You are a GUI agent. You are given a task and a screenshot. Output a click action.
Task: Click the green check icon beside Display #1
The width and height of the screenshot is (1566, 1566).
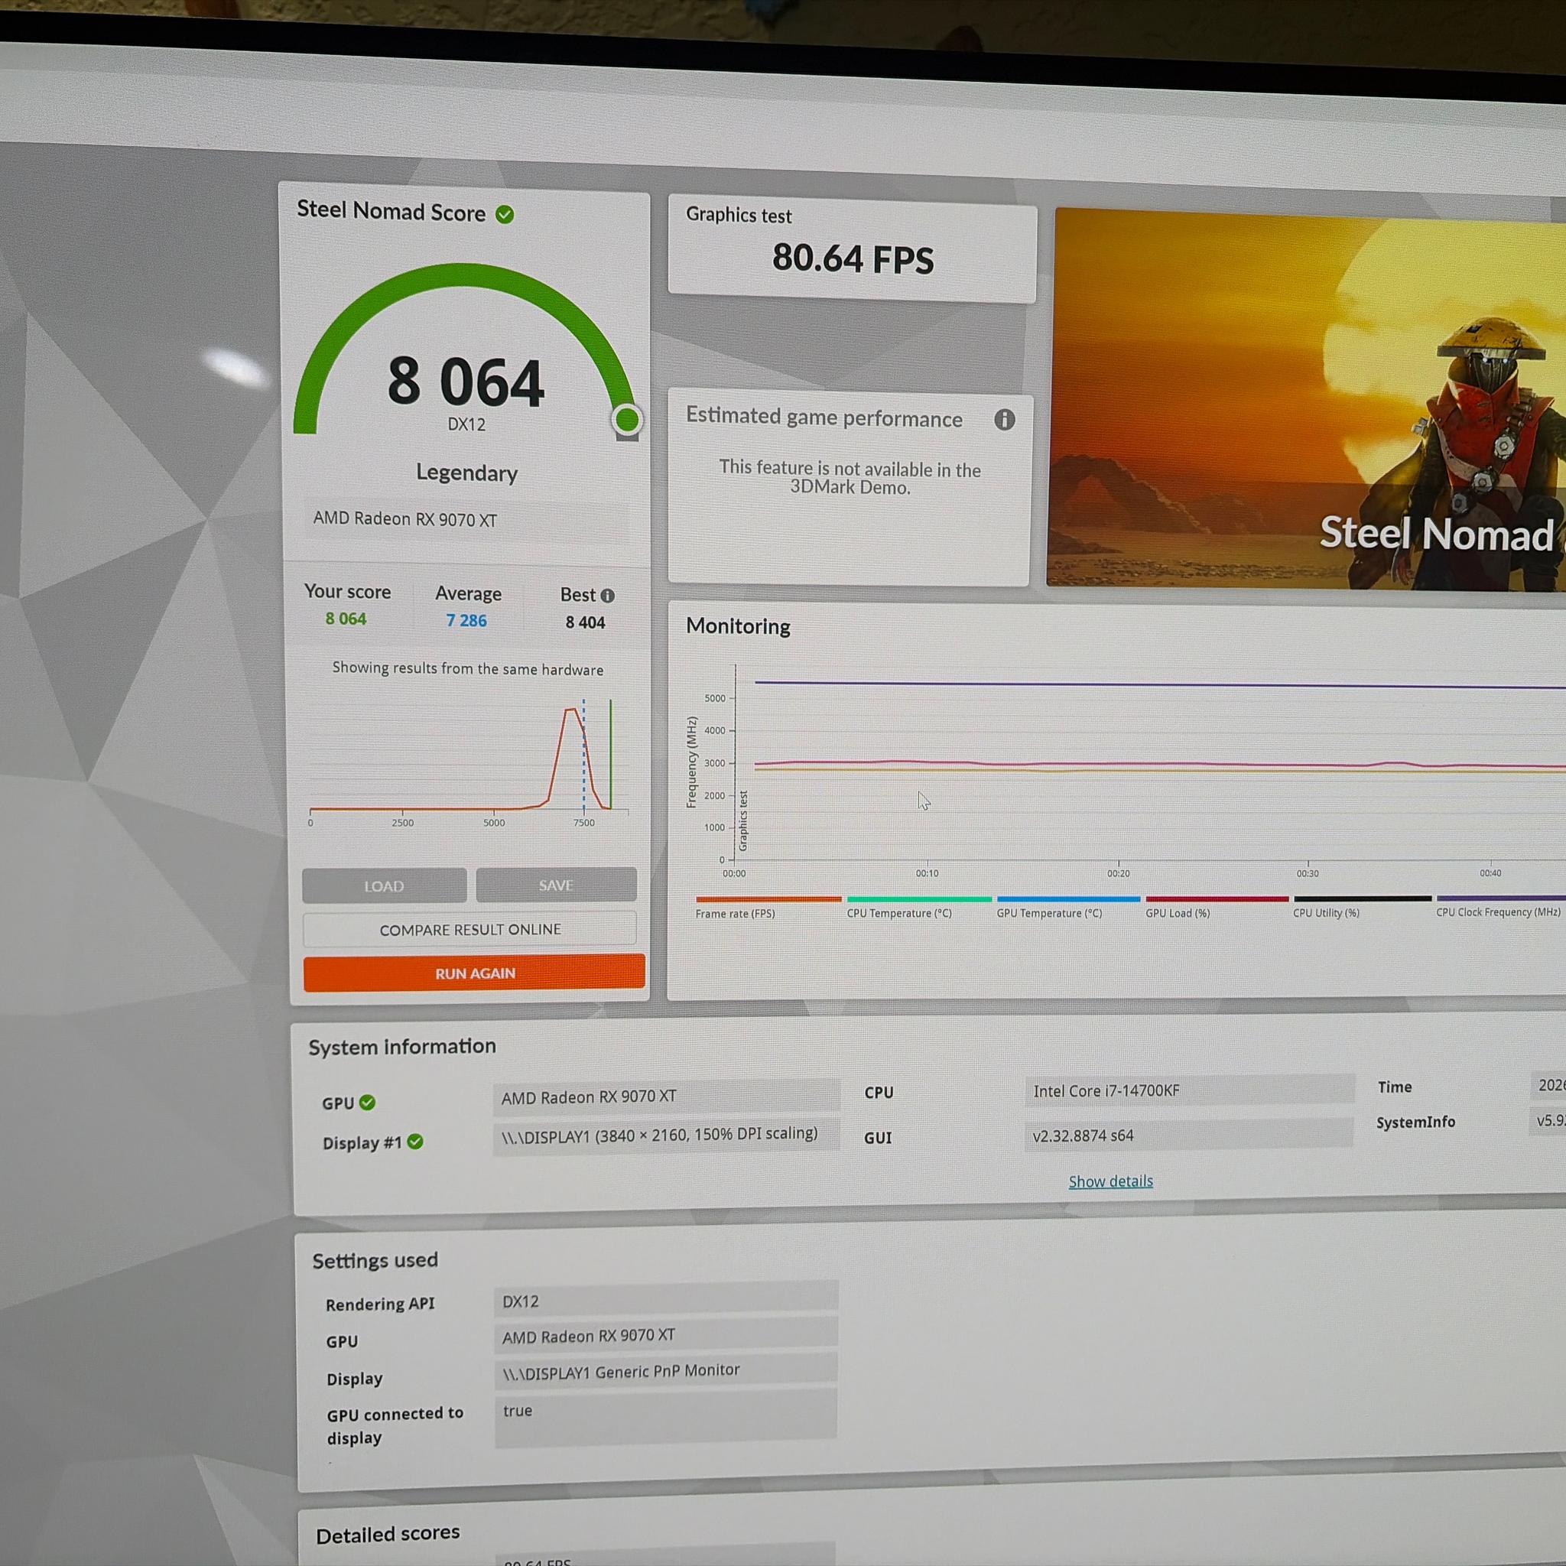415,1142
